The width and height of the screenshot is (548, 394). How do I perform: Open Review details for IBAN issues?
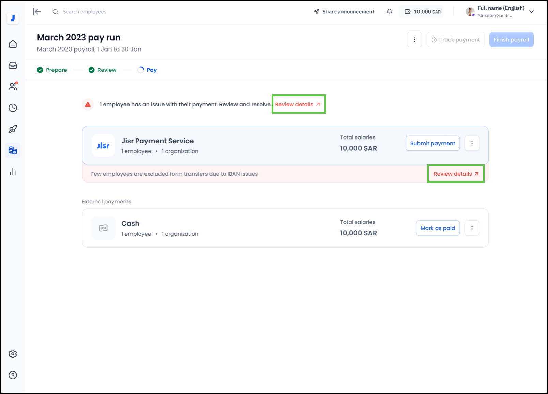(x=455, y=174)
